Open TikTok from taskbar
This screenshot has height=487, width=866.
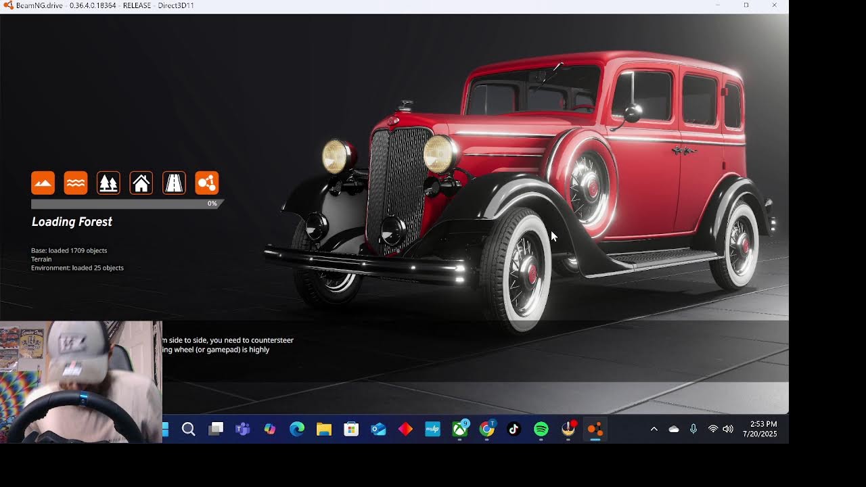514,429
